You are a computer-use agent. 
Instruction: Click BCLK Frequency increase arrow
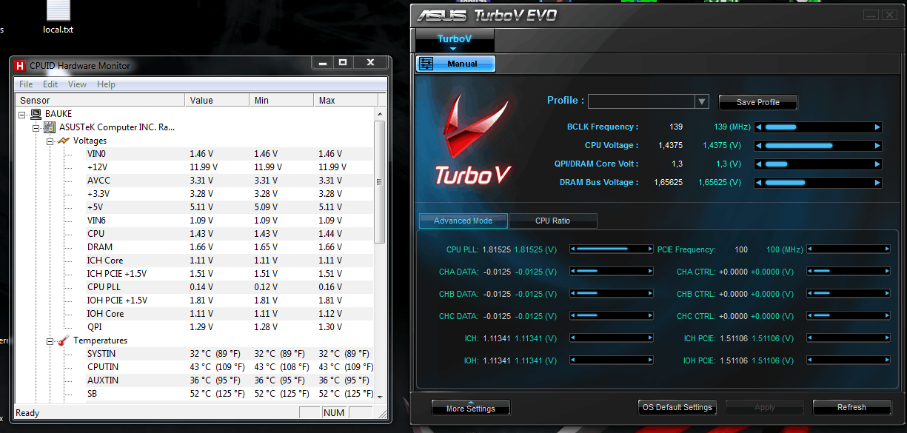877,127
